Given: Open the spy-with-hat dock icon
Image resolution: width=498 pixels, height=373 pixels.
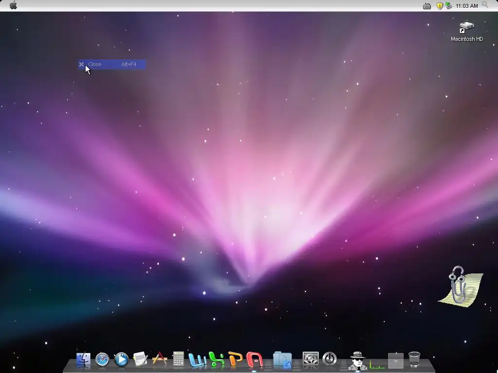Looking at the screenshot, I should pos(357,361).
